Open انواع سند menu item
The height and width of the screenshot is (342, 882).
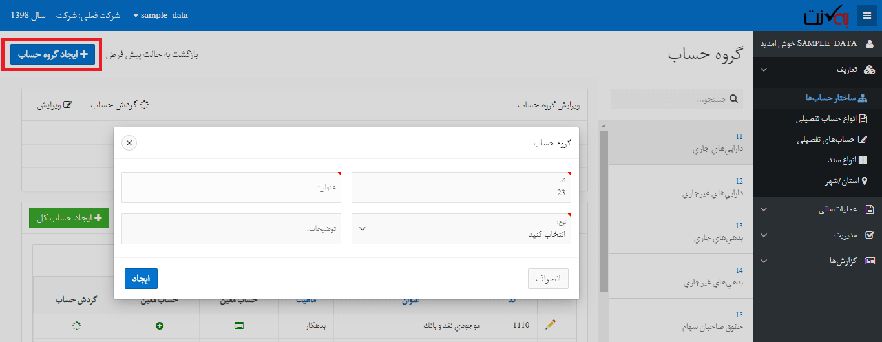pos(848,160)
